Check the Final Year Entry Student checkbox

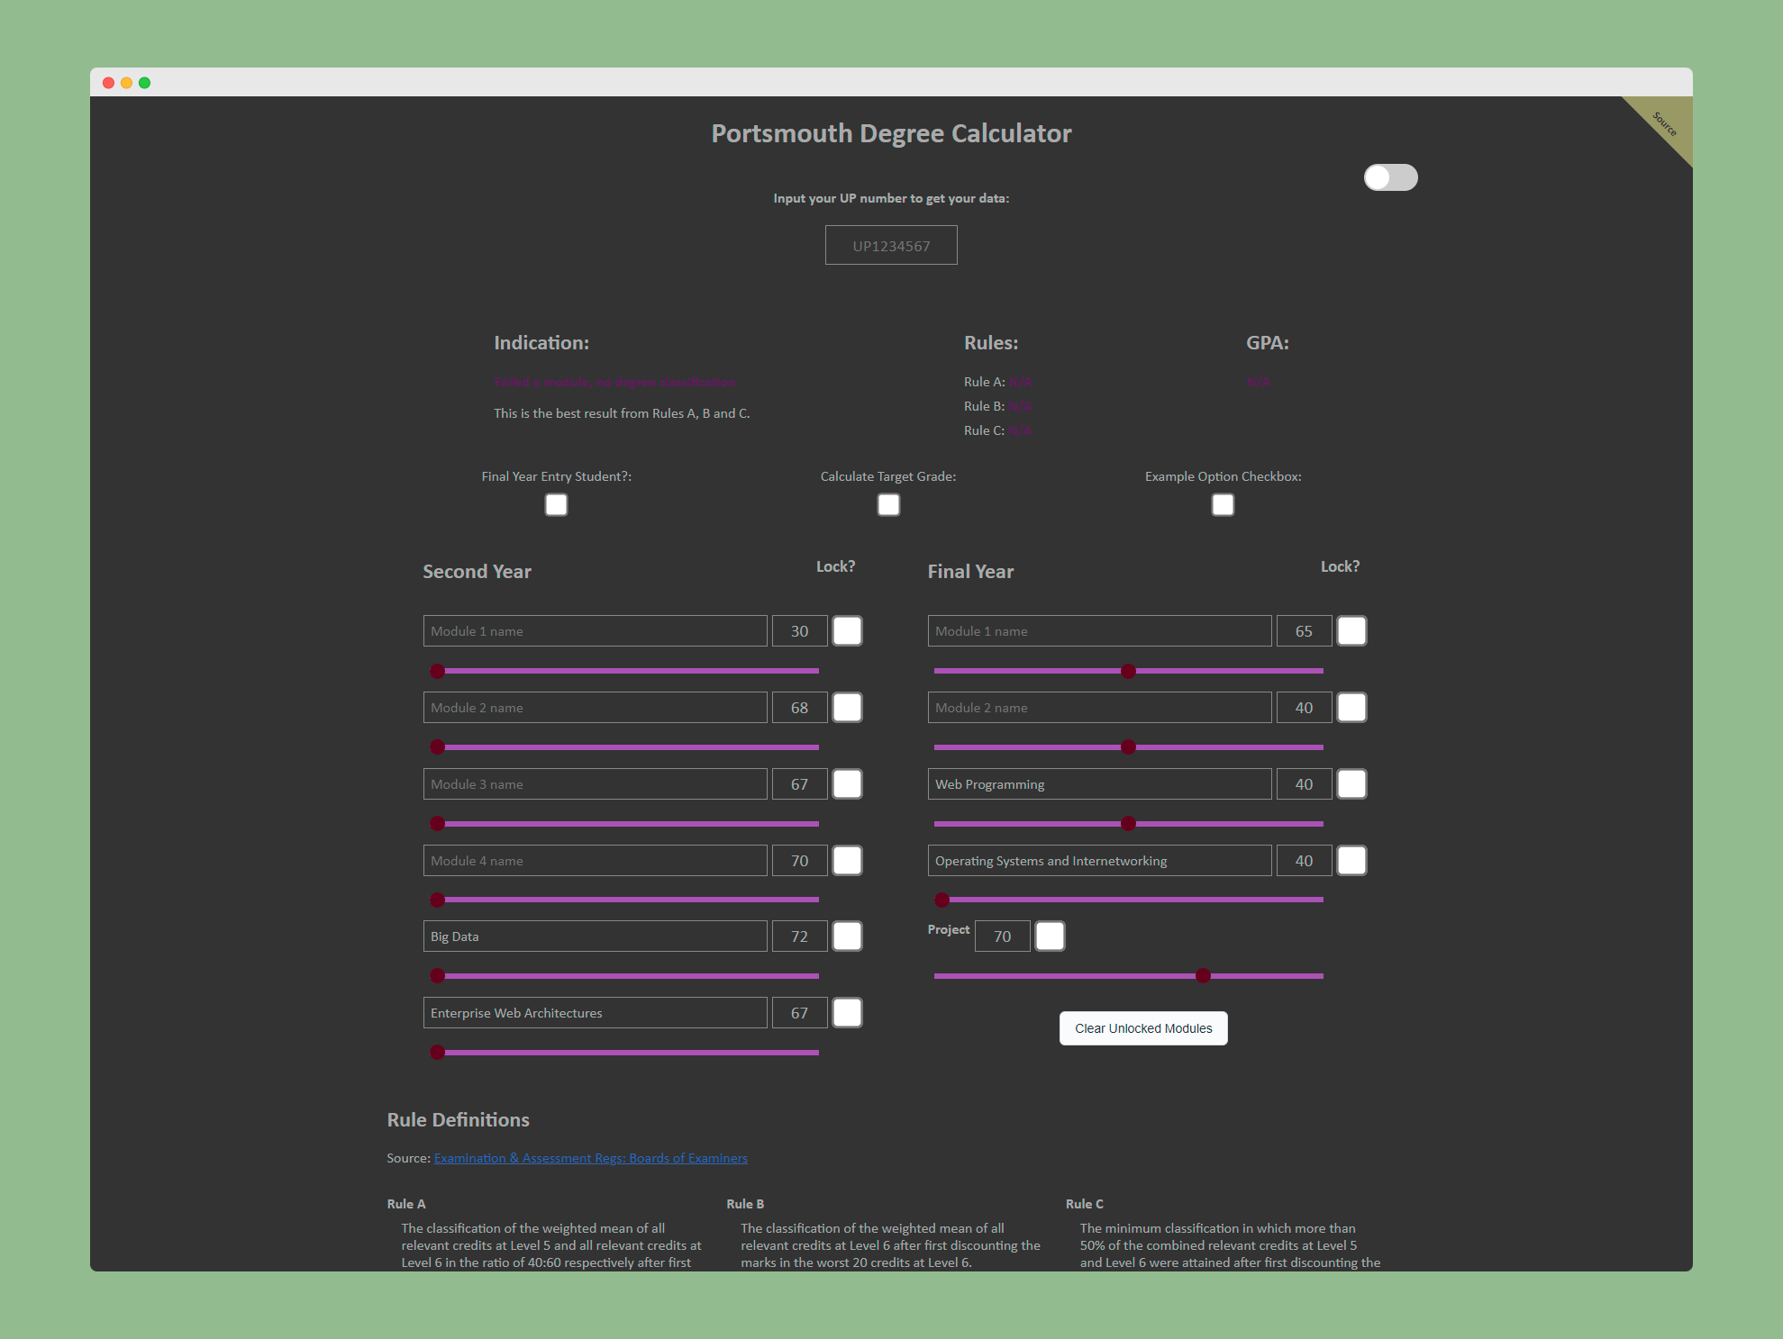click(556, 504)
